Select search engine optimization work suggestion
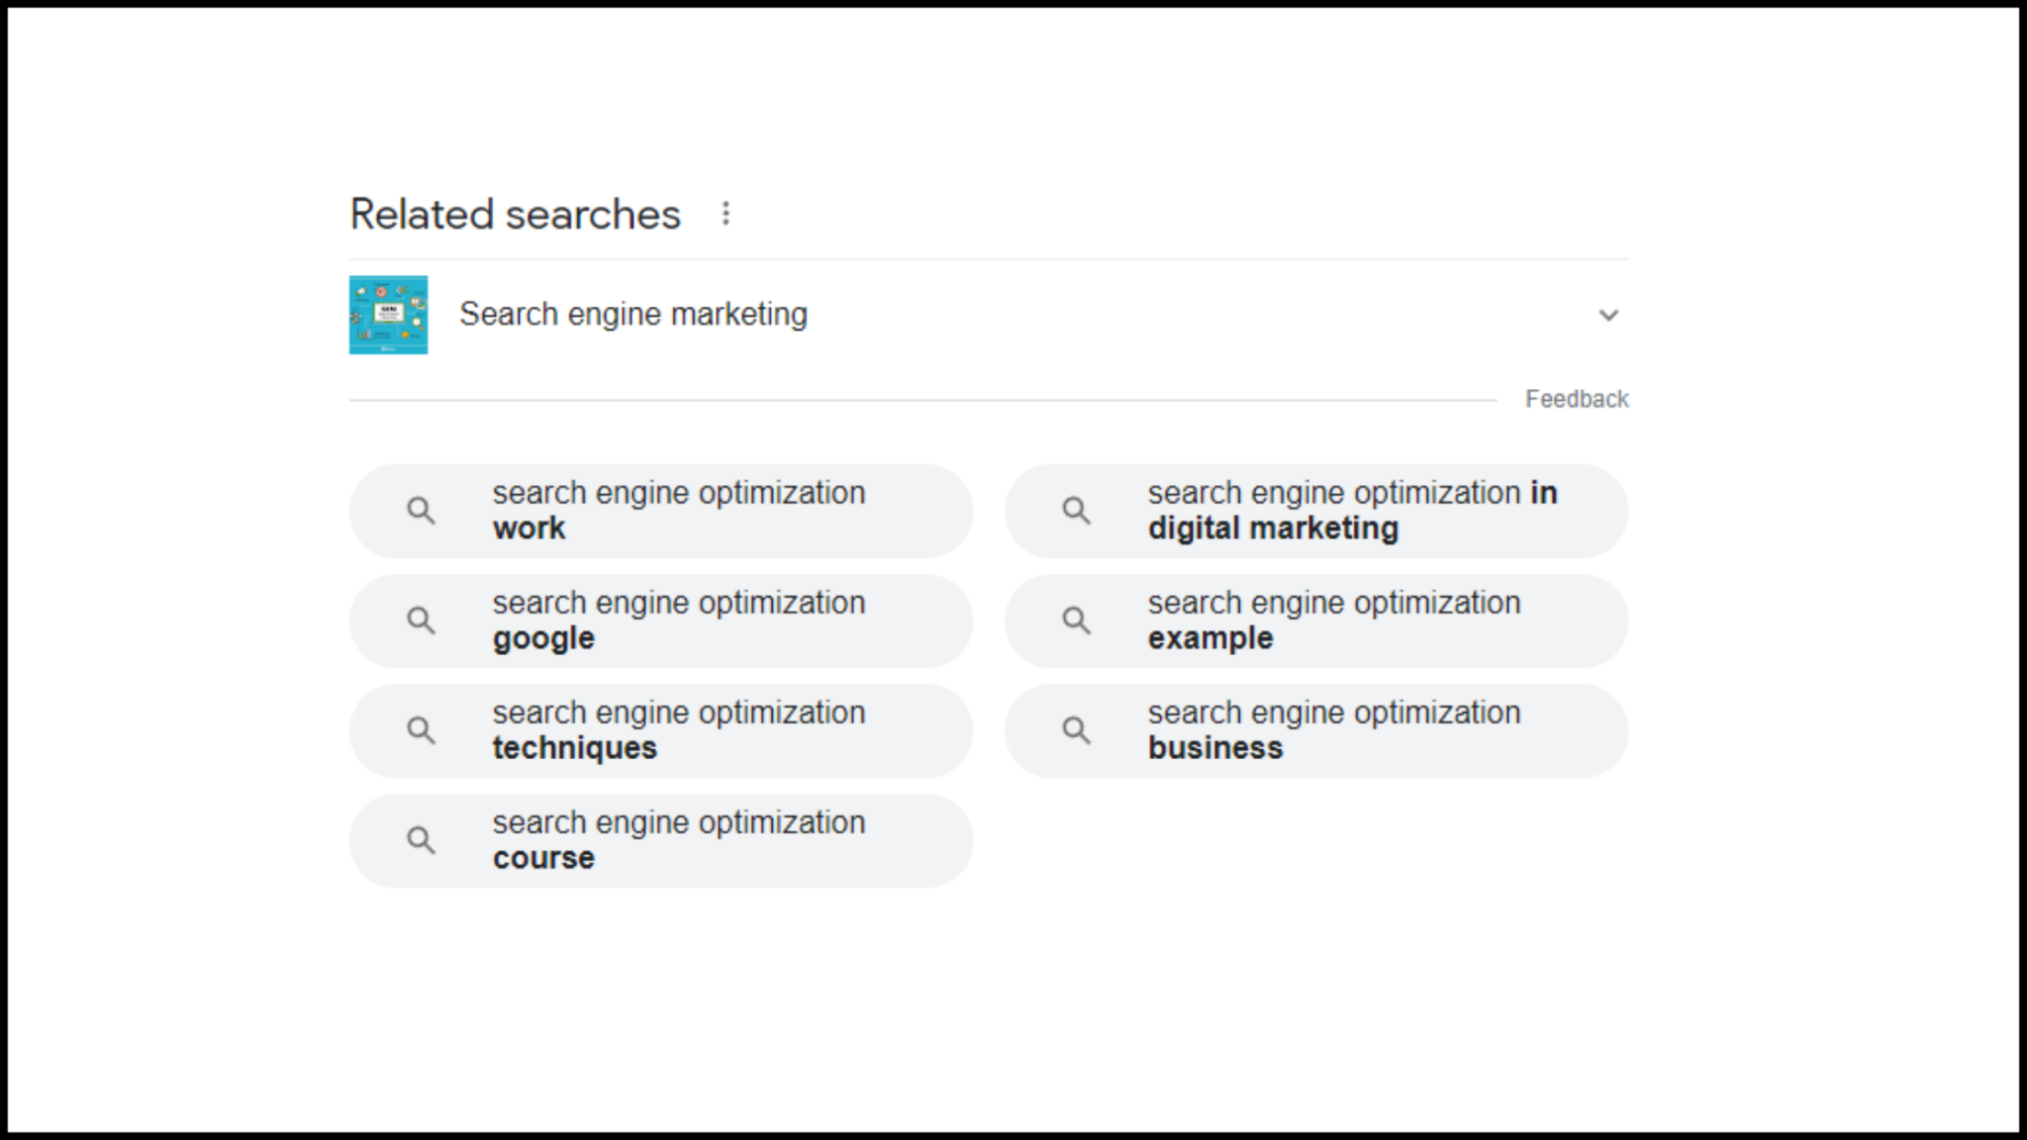 661,511
